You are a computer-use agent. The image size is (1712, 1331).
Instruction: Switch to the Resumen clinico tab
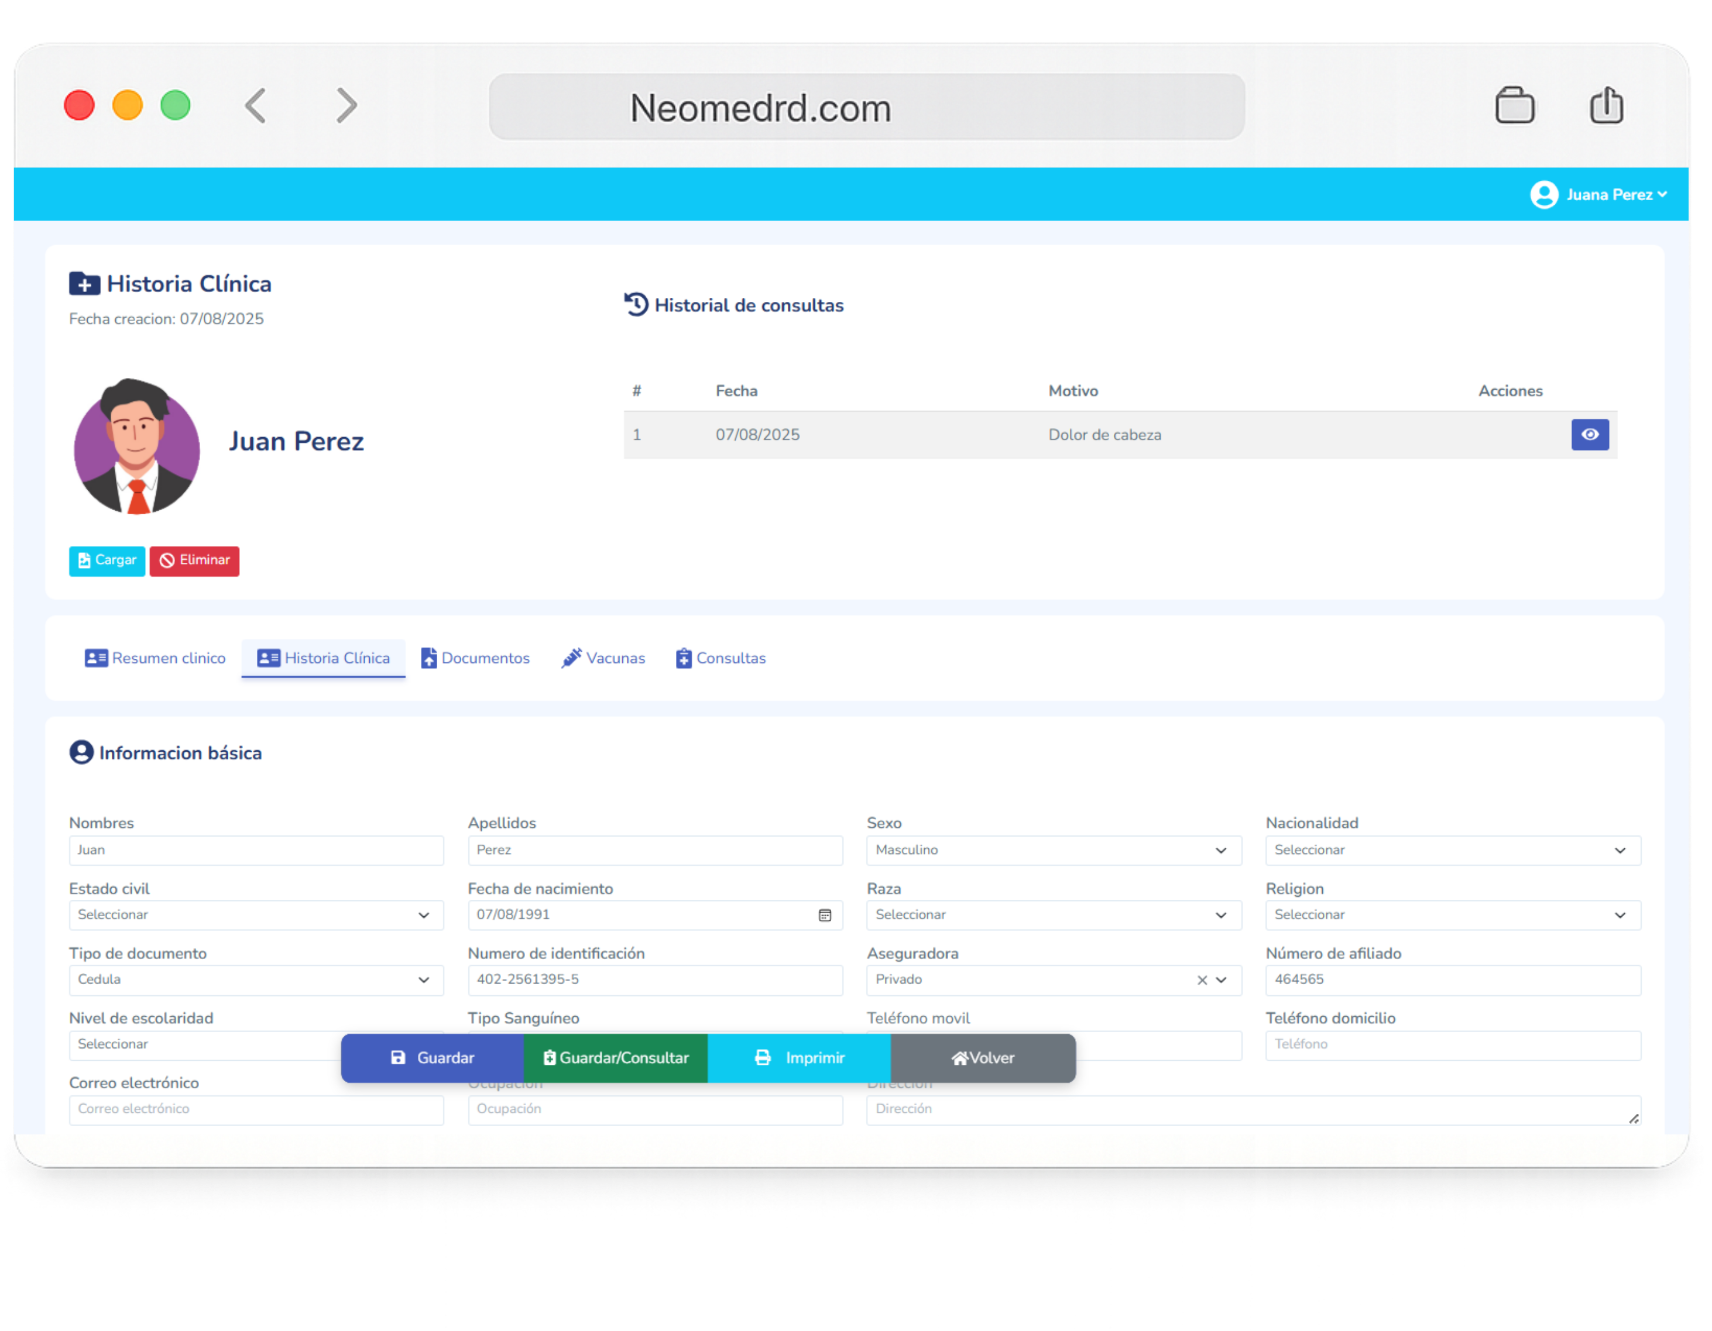click(155, 658)
